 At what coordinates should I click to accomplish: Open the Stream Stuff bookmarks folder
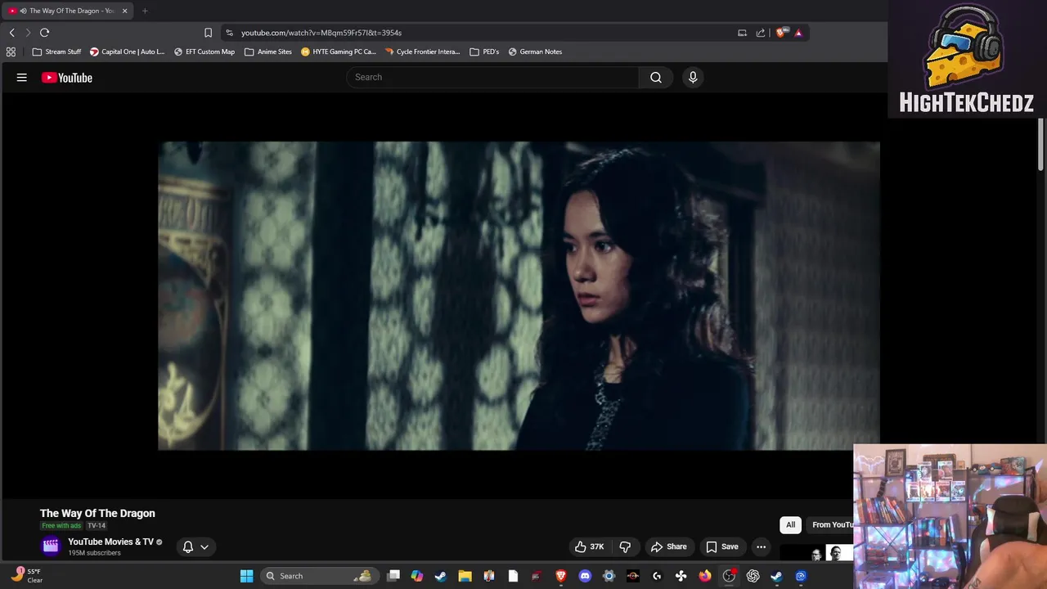pos(56,52)
